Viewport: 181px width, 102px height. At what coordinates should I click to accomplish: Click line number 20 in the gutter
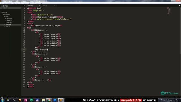[x=24, y=50]
